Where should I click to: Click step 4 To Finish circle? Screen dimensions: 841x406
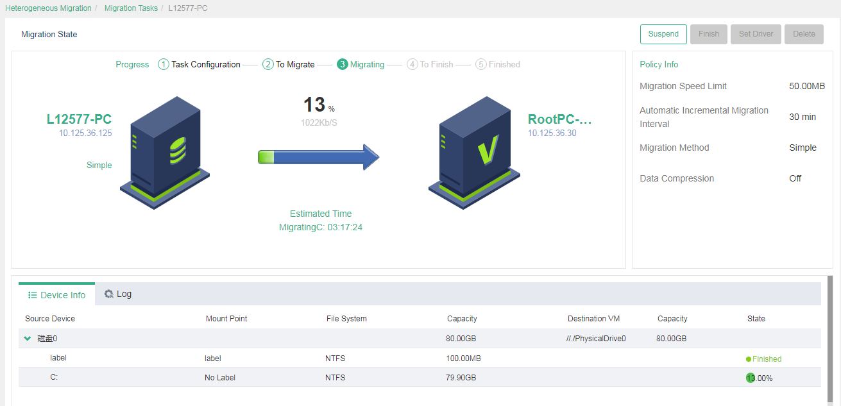(x=412, y=65)
